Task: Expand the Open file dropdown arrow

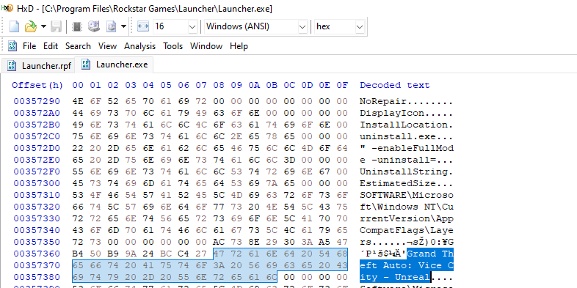Action: tap(43, 26)
